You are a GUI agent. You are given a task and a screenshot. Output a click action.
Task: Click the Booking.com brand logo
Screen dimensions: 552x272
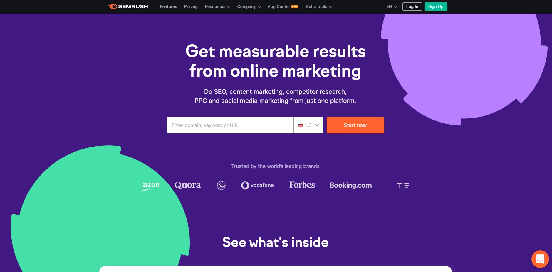[351, 185]
